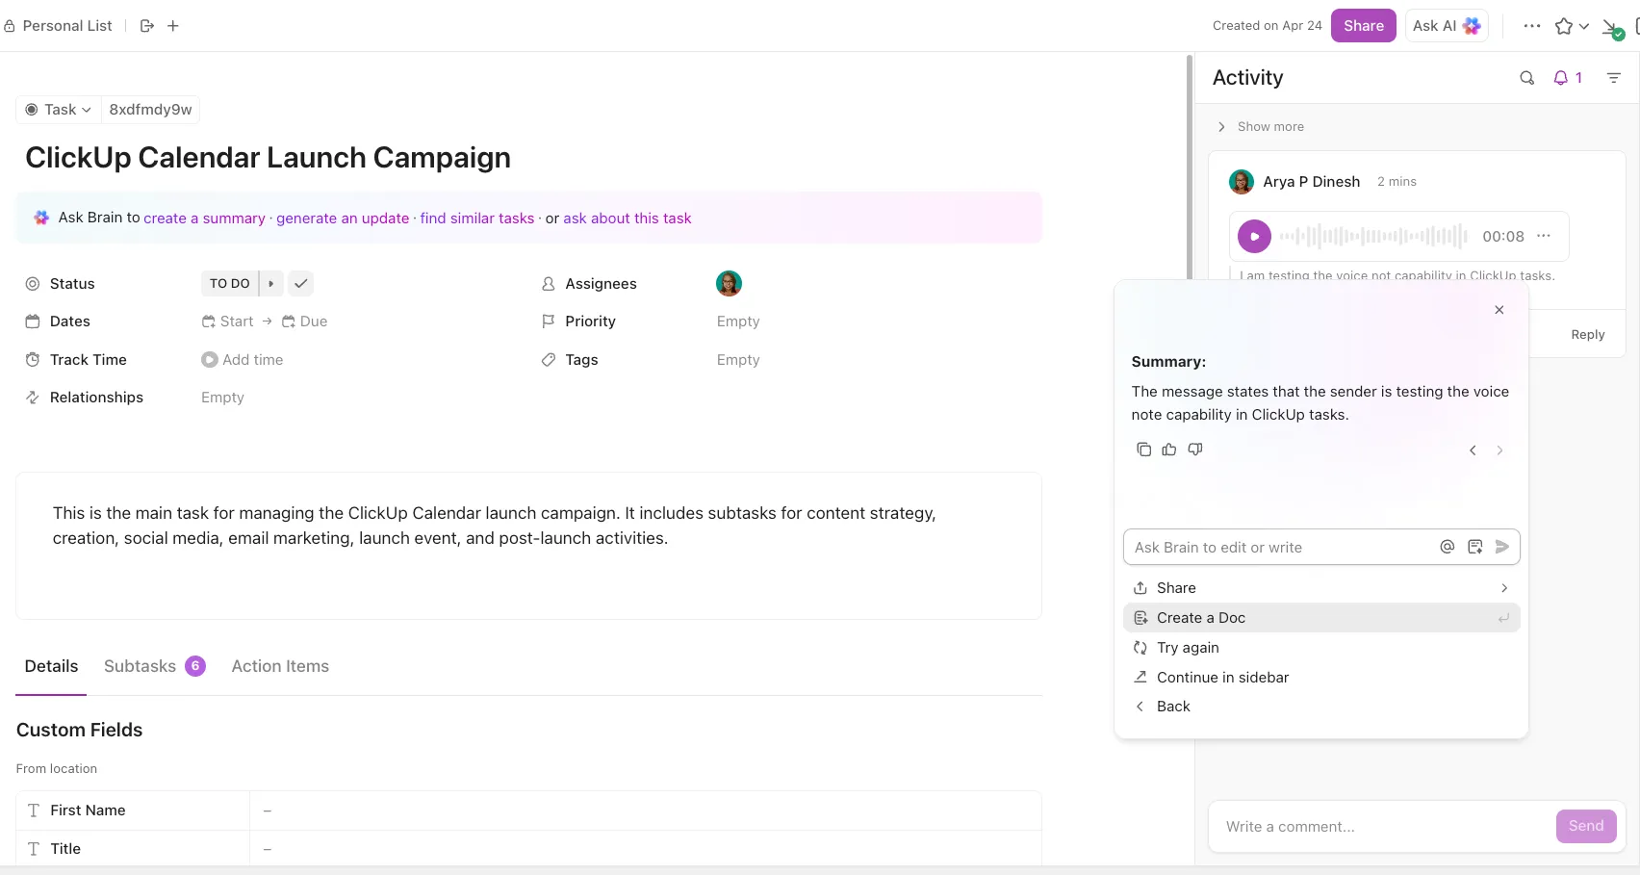Expand the Share submenu
This screenshot has width=1640, height=875.
[x=1321, y=588]
